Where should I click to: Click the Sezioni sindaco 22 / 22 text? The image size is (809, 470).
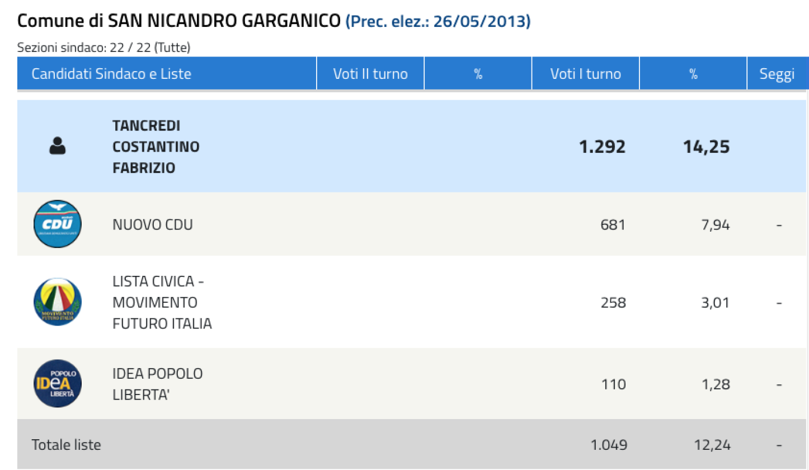click(104, 48)
